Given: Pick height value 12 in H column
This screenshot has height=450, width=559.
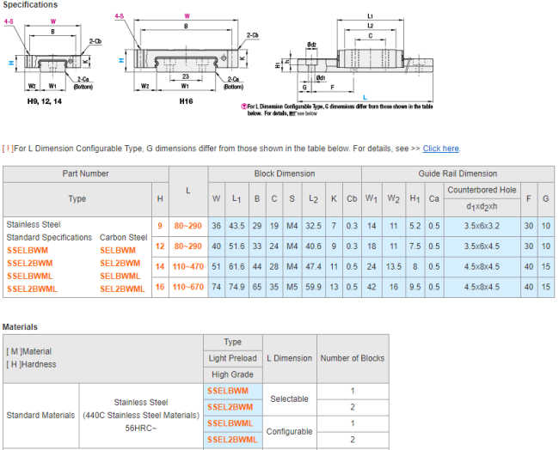Looking at the screenshot, I should 159,246.
